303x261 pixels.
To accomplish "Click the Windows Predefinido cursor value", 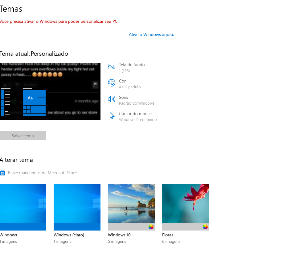I will [138, 120].
